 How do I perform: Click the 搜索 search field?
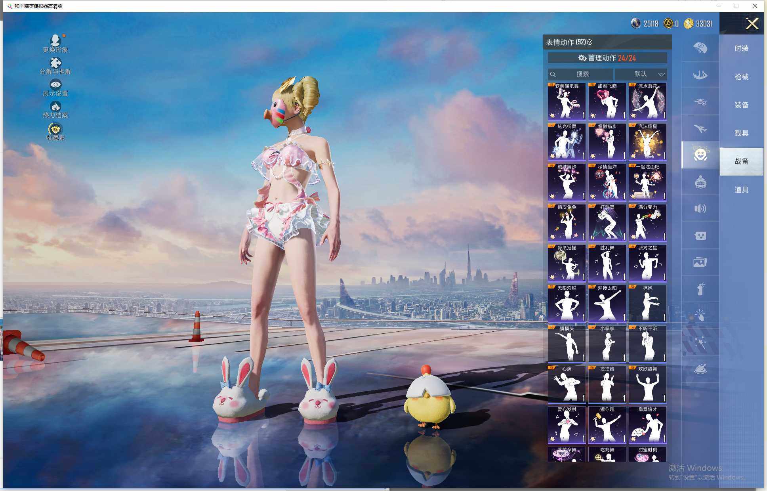click(x=581, y=74)
